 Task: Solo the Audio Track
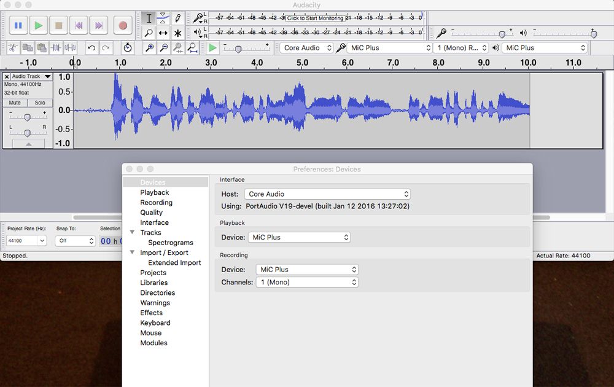coord(40,103)
